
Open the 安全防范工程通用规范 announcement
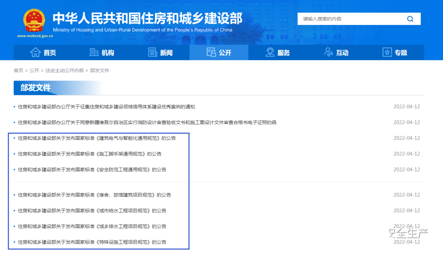tap(92, 170)
